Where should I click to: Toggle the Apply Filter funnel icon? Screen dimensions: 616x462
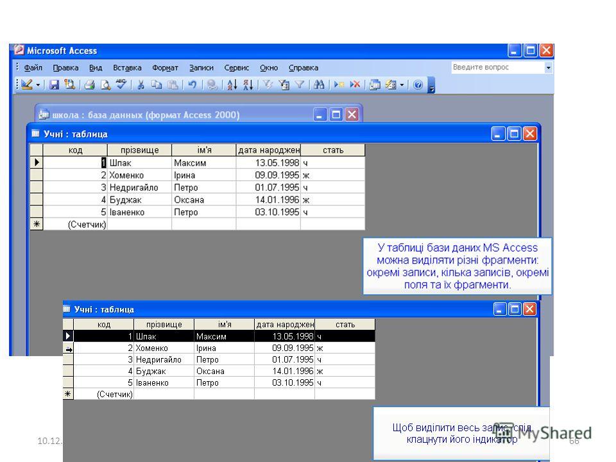click(x=300, y=85)
